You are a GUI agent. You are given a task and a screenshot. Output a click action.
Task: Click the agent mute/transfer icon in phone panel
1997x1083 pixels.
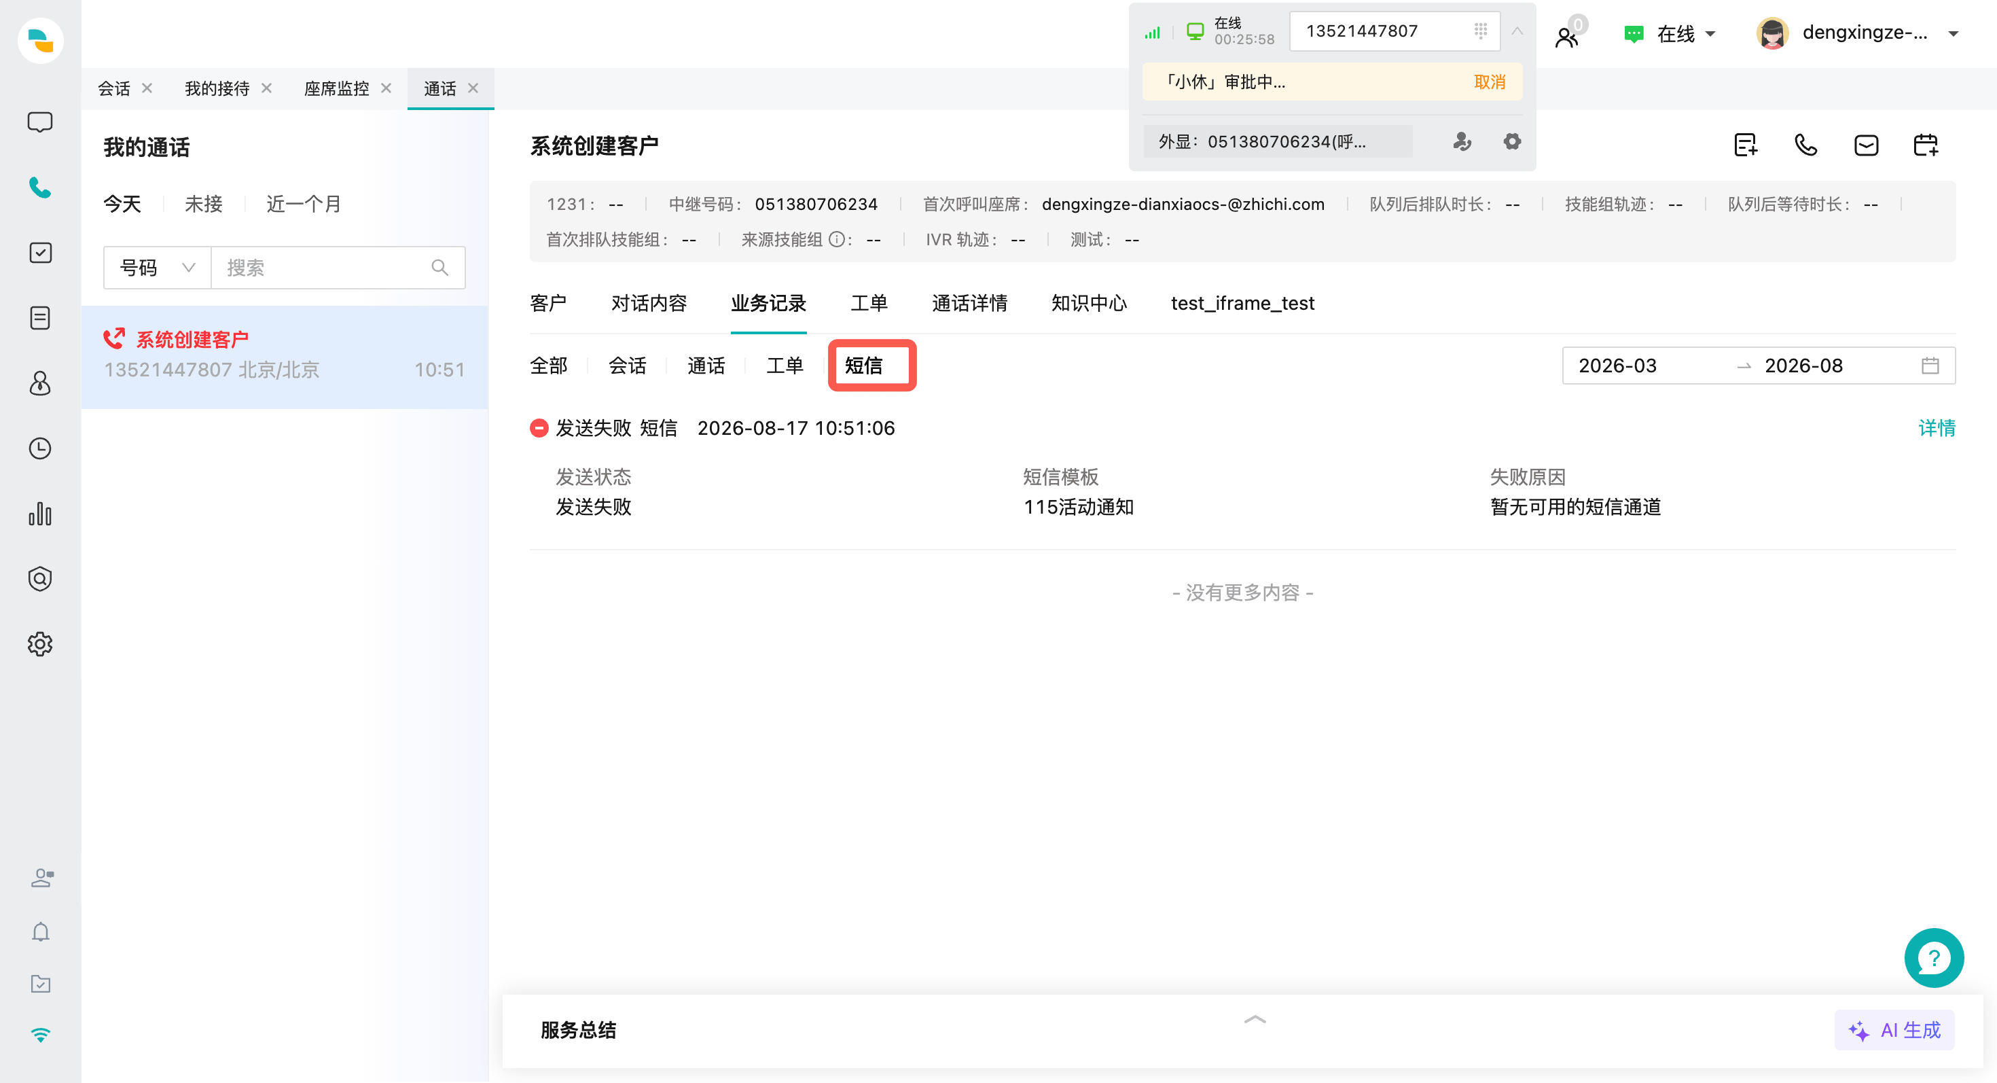click(x=1462, y=142)
